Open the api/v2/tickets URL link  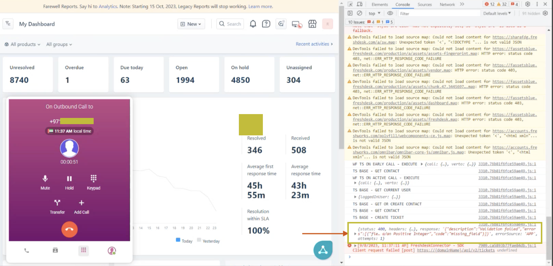(456, 250)
